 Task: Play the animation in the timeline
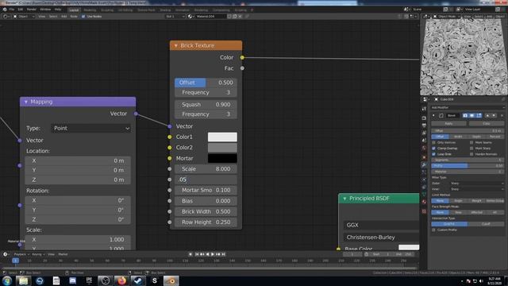(213, 254)
